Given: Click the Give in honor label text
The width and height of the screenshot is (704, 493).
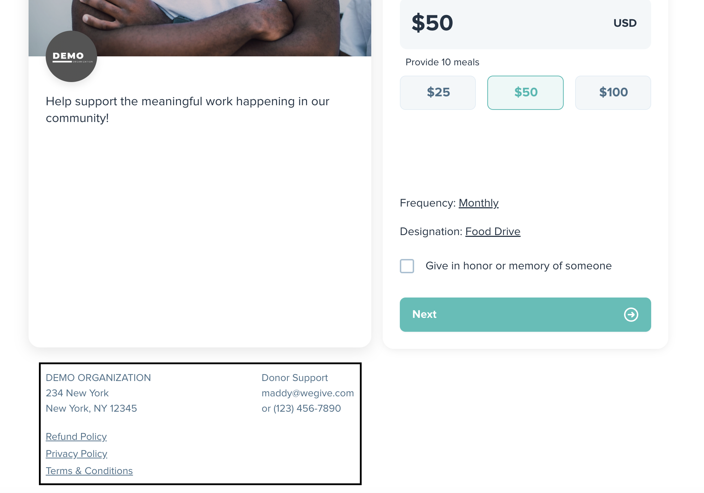Looking at the screenshot, I should point(518,266).
